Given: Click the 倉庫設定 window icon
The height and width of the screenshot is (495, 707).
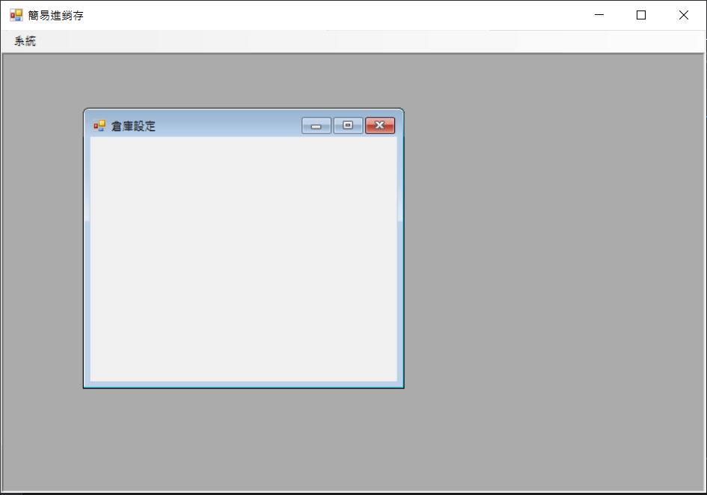Looking at the screenshot, I should point(100,126).
